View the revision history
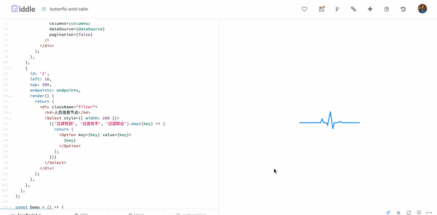Image resolution: width=437 pixels, height=215 pixels. [x=403, y=9]
